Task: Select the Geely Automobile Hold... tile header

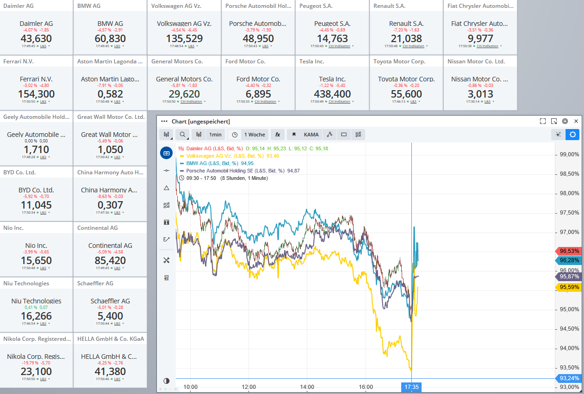Action: click(37, 117)
